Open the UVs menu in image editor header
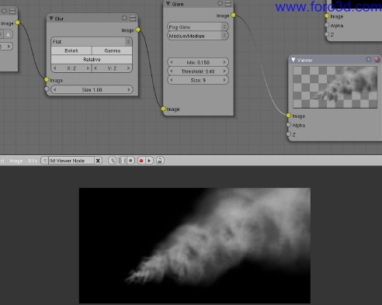 tap(33, 161)
